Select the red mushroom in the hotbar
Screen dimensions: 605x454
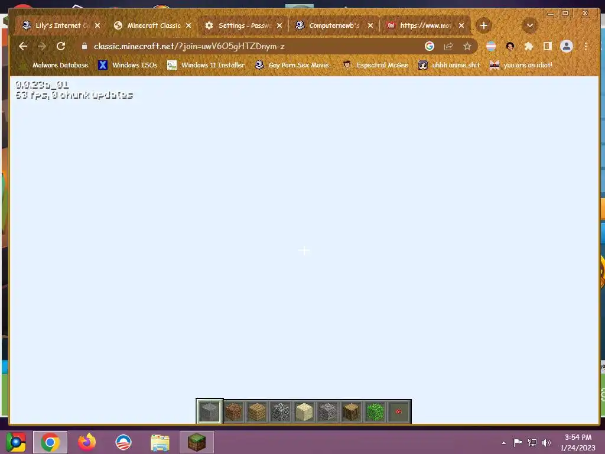pos(399,411)
